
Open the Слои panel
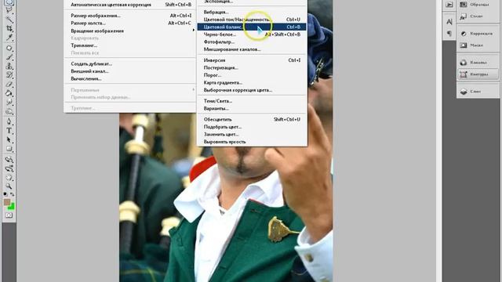(x=478, y=92)
